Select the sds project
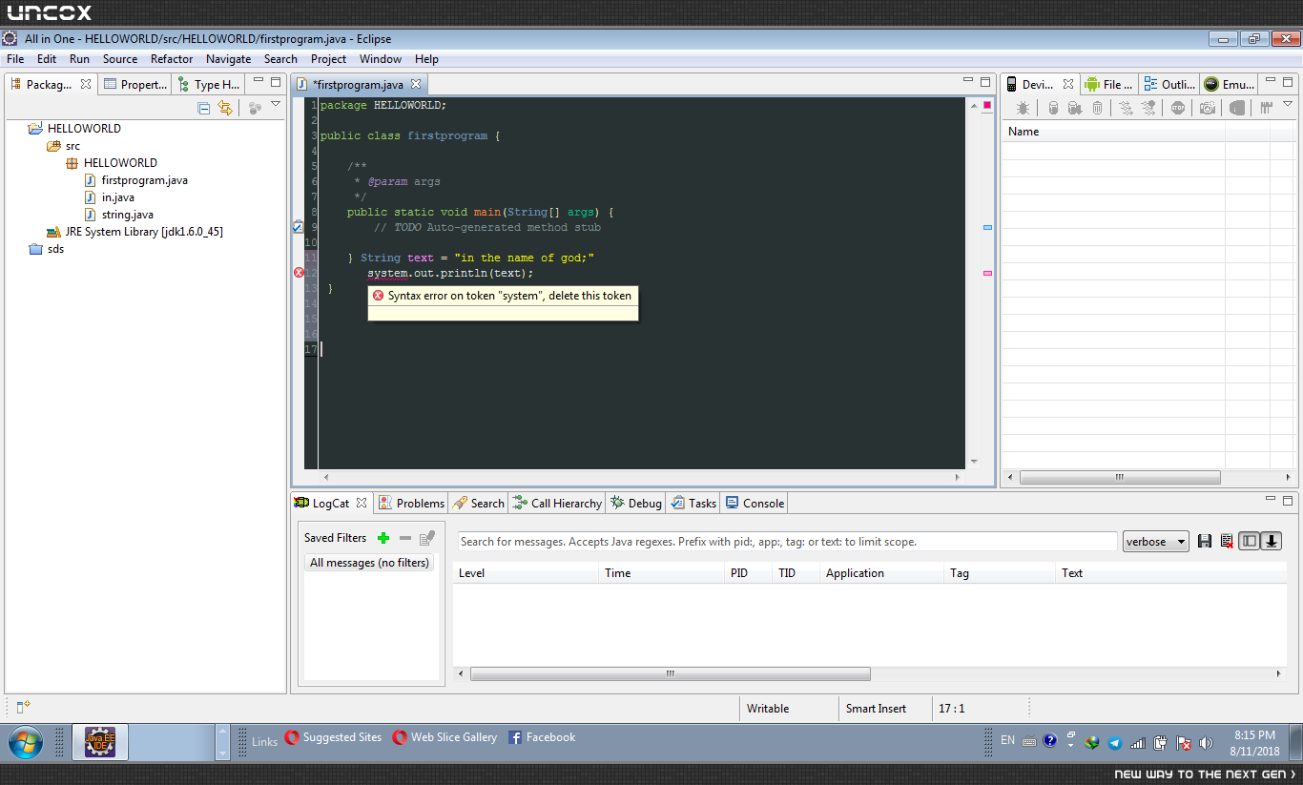1303x785 pixels. (x=47, y=249)
